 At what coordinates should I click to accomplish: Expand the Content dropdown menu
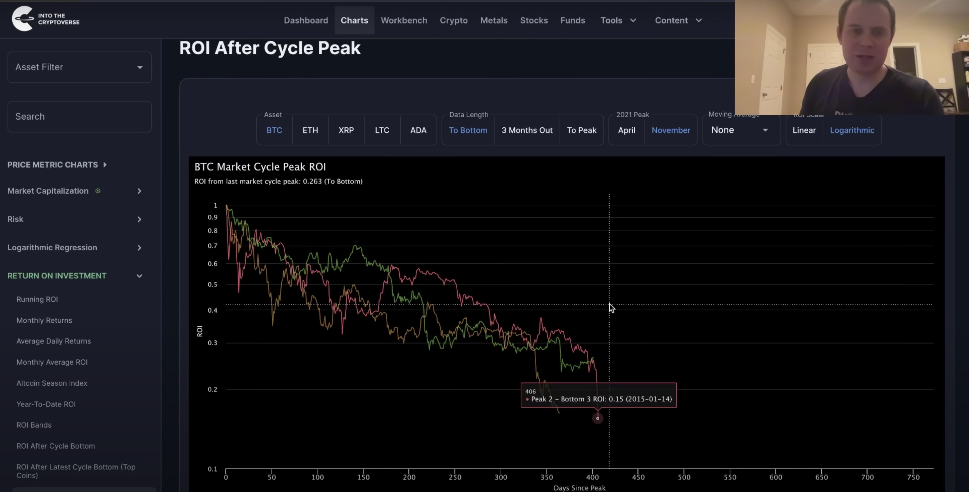678,20
